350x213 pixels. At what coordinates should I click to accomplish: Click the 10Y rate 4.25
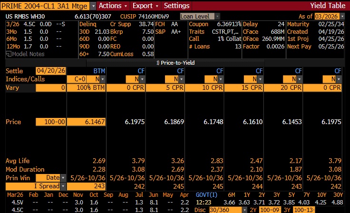coord(321,203)
